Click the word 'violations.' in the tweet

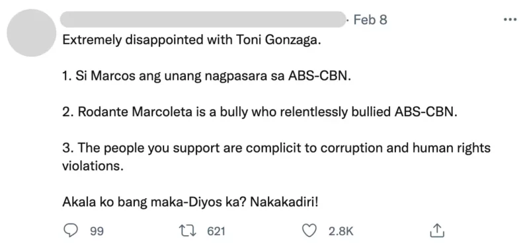[93, 166]
